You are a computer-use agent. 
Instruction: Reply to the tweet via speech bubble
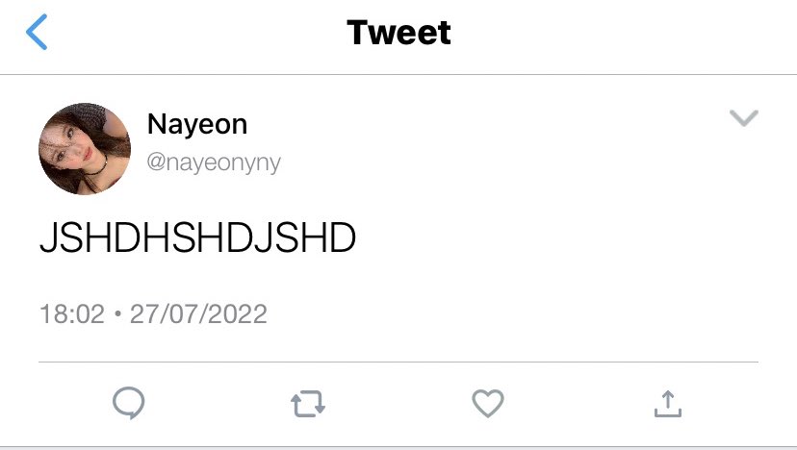pos(129,403)
